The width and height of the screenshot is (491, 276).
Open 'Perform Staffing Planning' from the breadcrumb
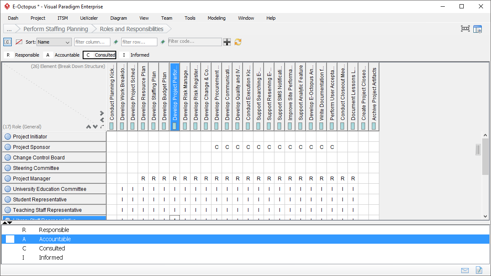55,29
